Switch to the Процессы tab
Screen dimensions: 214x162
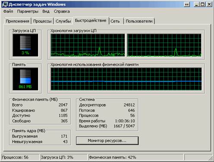tap(42, 21)
